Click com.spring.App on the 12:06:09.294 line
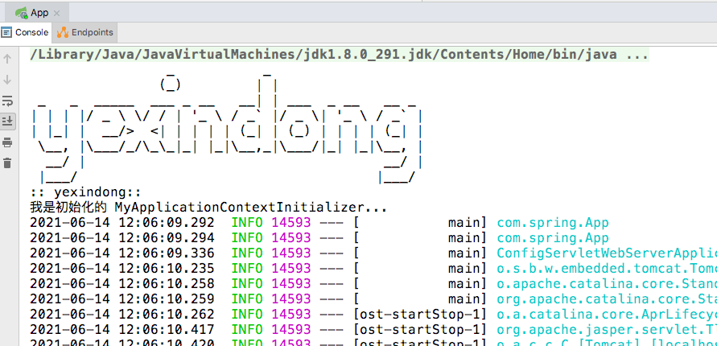This screenshot has width=717, height=346. 553,237
